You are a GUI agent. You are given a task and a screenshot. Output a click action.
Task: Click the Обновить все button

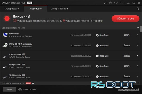coord(125,19)
